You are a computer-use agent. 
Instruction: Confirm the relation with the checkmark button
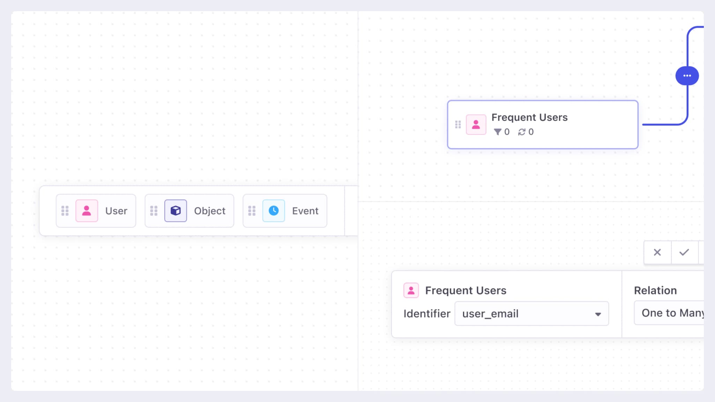pyautogui.click(x=684, y=252)
